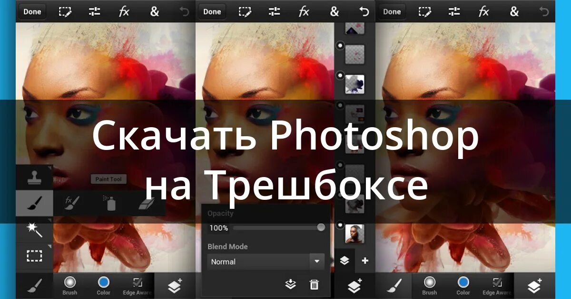Tap the current tool brush icon in bottom-left corner, right screenshot

click(394, 286)
